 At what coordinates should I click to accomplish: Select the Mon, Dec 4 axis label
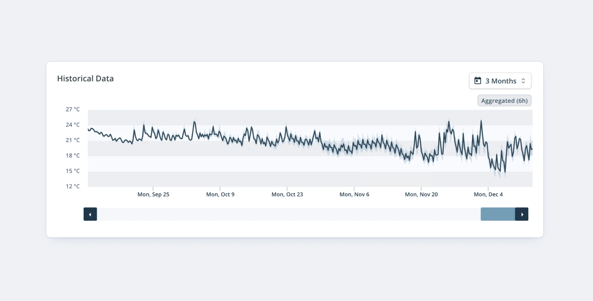coord(488,194)
